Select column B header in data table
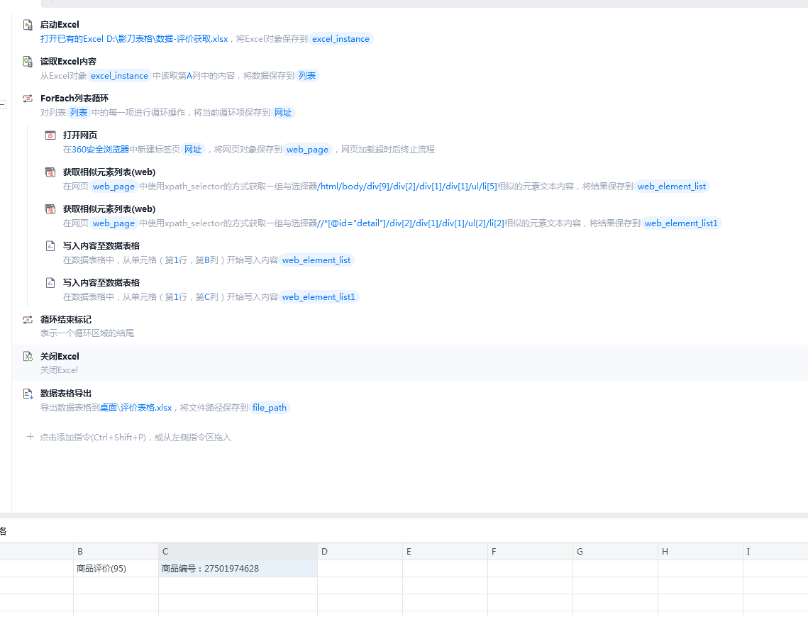The width and height of the screenshot is (808, 617). click(x=116, y=552)
